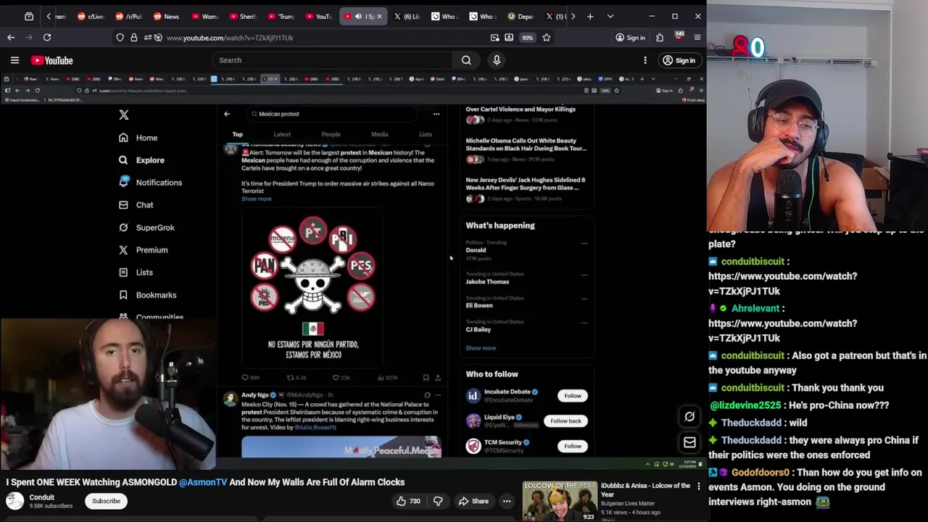Follow TCM Security
928x522 pixels.
[573, 446]
